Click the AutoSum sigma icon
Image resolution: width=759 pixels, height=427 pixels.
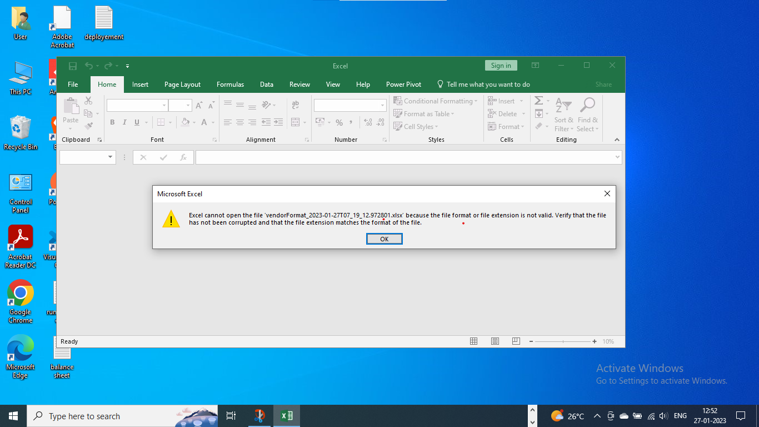pyautogui.click(x=538, y=101)
